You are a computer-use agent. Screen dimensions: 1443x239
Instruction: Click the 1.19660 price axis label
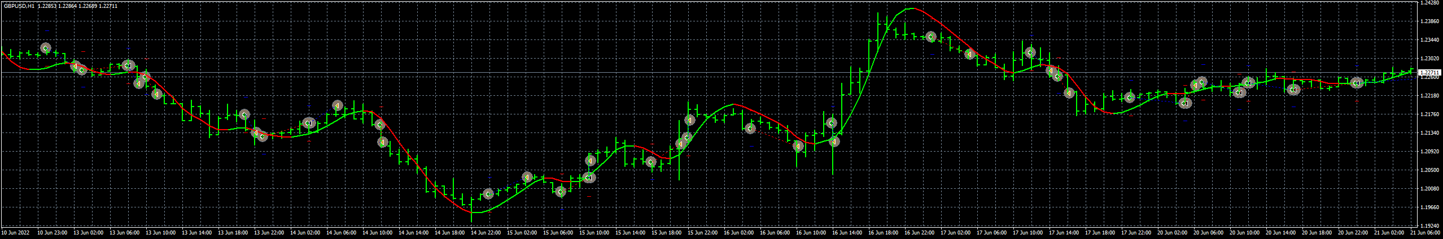[1429, 208]
